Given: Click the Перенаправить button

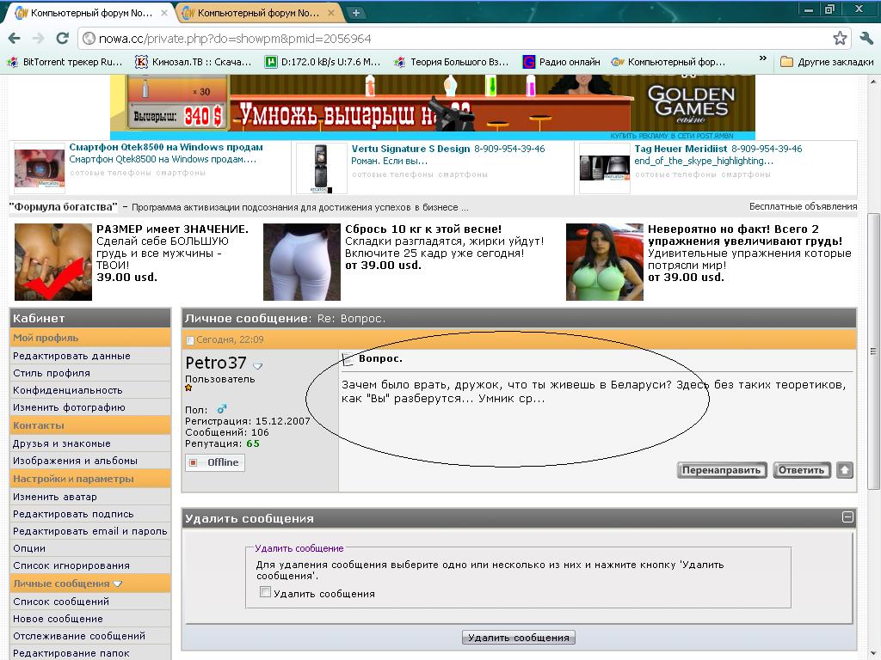Looking at the screenshot, I should pyautogui.click(x=722, y=470).
